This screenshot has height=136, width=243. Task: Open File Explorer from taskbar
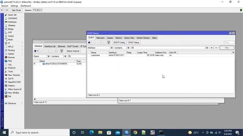click(x=100, y=133)
